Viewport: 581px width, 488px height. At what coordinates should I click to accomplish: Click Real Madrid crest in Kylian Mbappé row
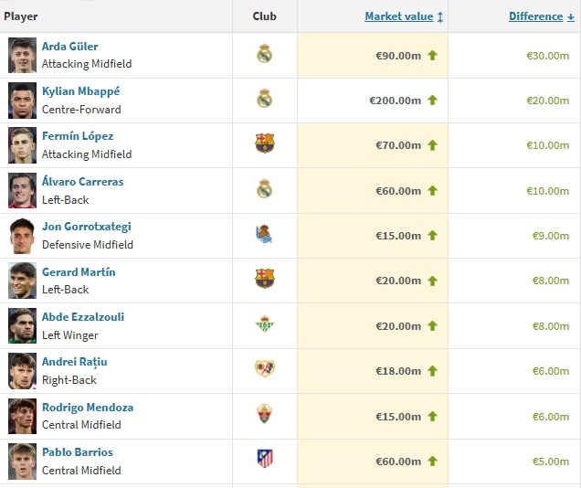click(264, 99)
